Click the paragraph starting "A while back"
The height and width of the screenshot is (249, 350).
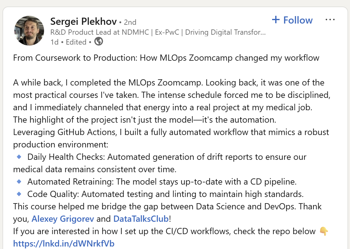tap(168, 95)
